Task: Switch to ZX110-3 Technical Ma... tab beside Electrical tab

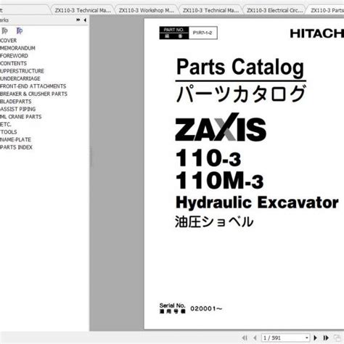Action: pyautogui.click(x=210, y=10)
